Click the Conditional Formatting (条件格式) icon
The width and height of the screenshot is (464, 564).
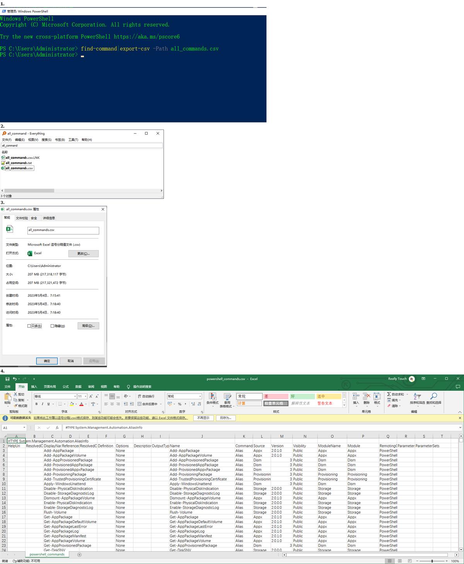click(212, 396)
